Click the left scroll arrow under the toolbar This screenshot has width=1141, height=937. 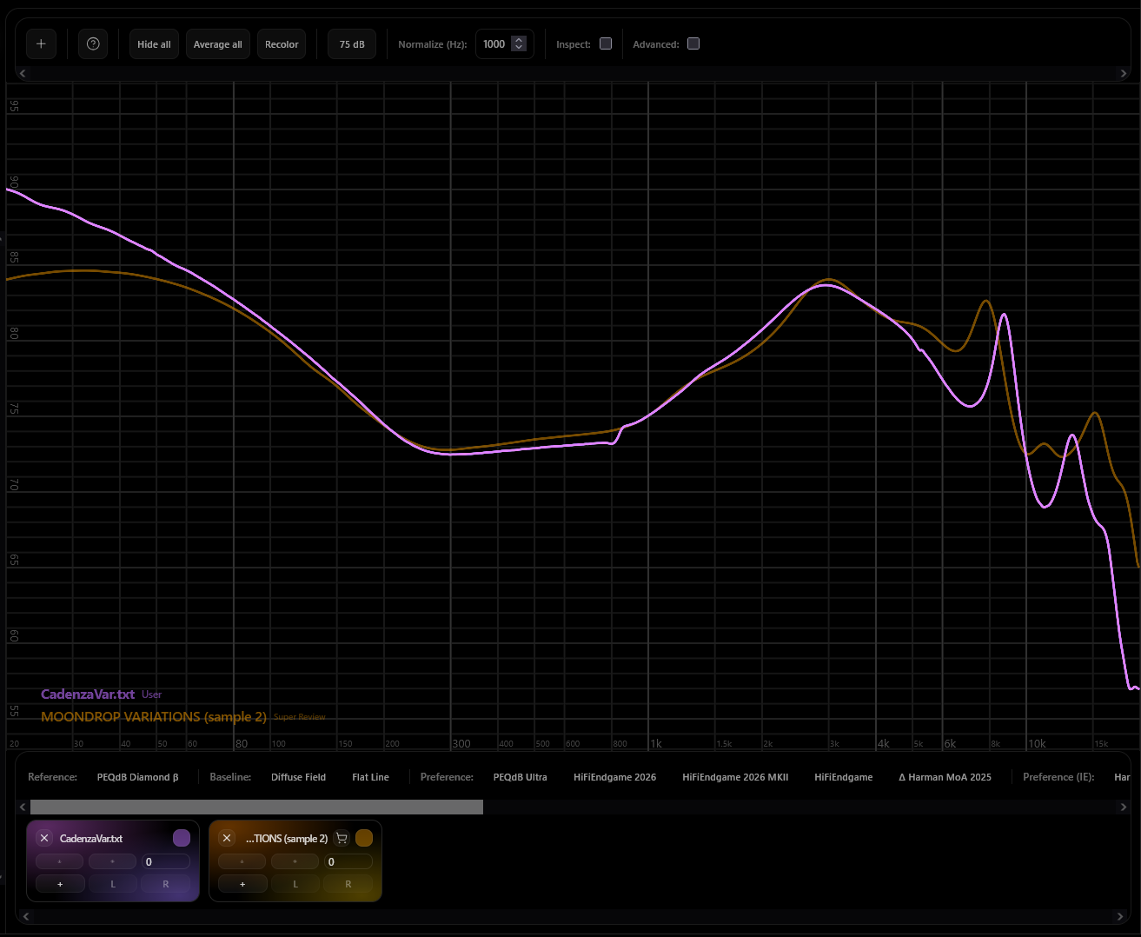click(x=23, y=74)
